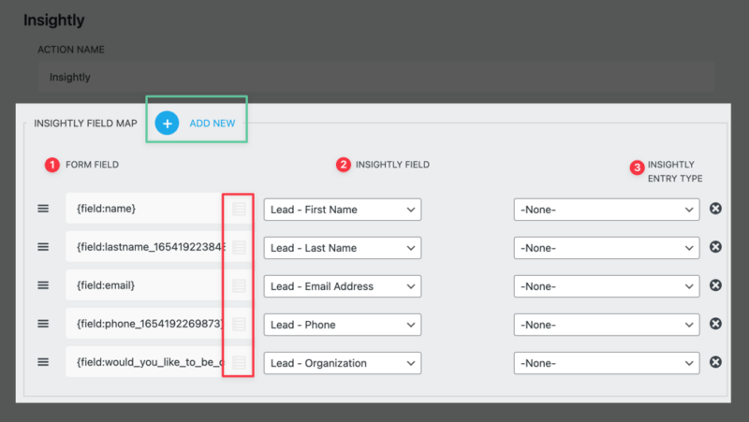Open merge tag selector for {field:email}
Screen dimensions: 749x422
pos(239,285)
